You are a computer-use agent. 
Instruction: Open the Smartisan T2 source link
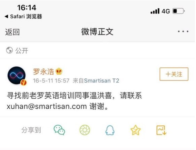[x=102, y=81]
